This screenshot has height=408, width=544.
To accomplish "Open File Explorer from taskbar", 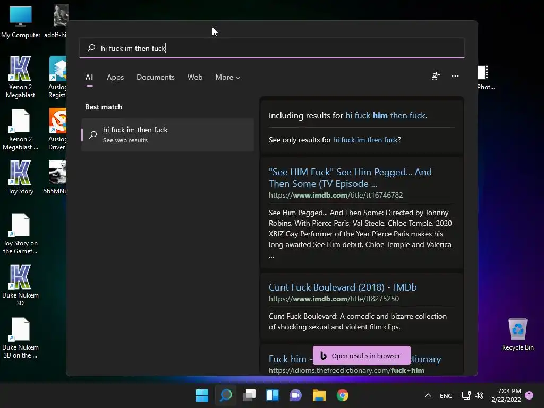I will pyautogui.click(x=319, y=395).
